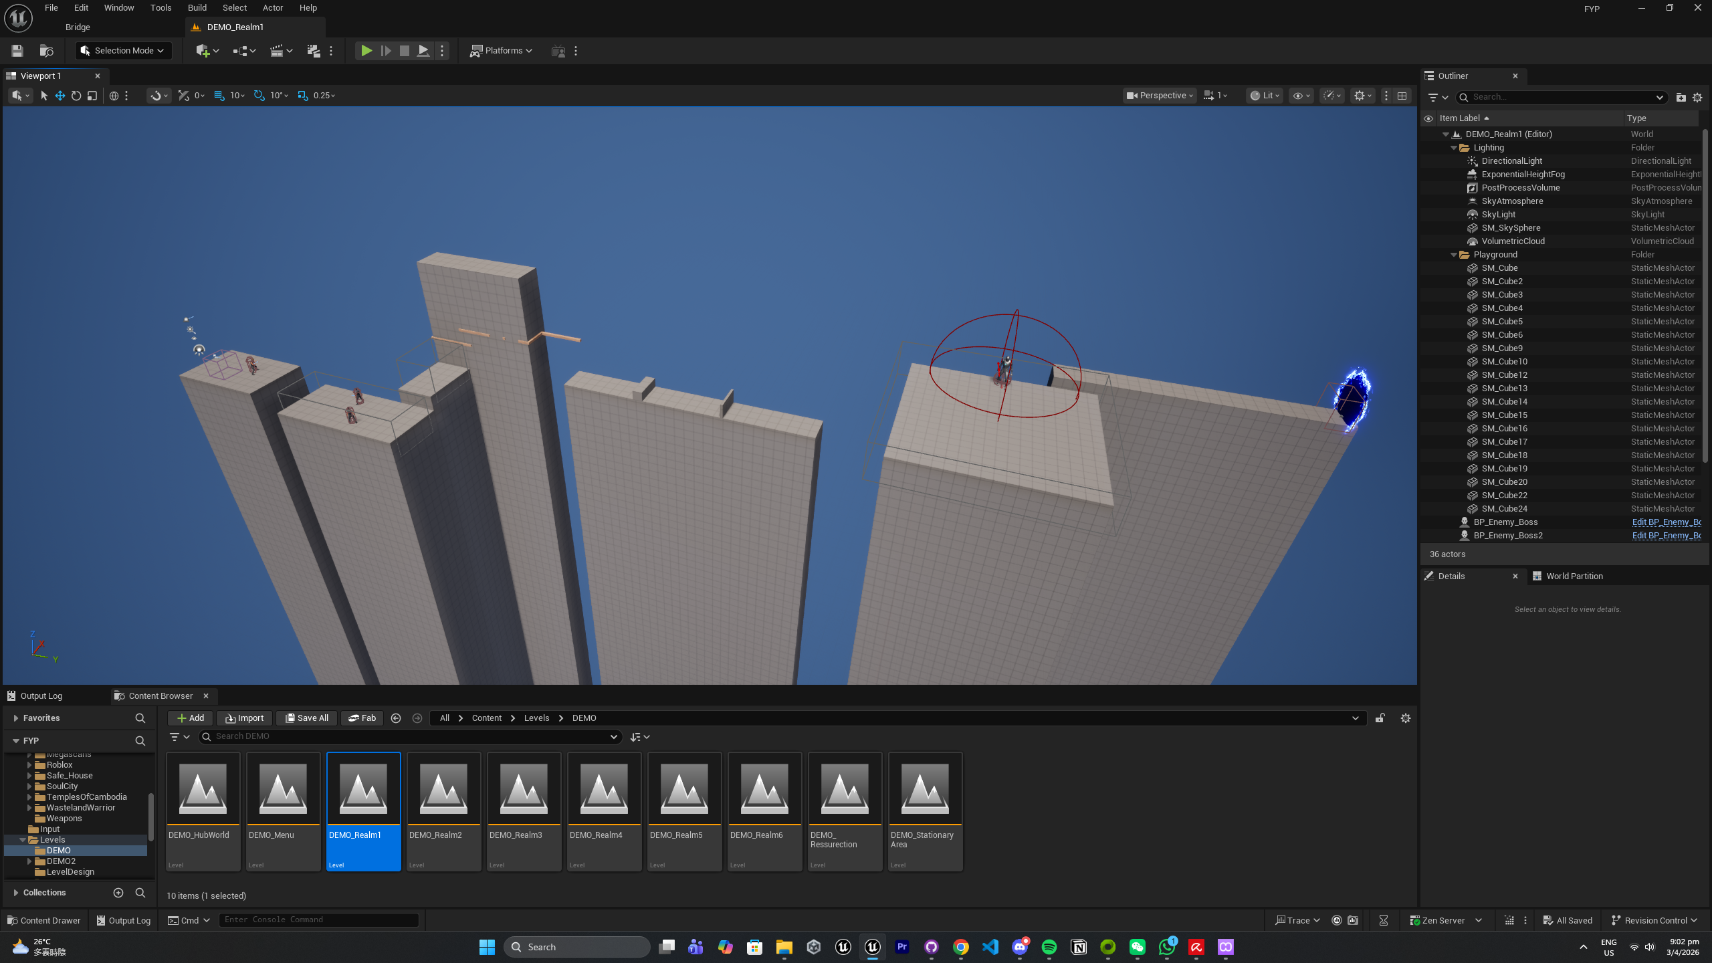Click the green Play button
Viewport: 1712px width, 963px height.
(366, 51)
